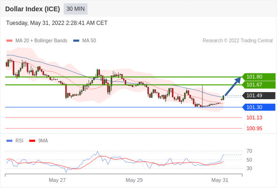Screen dimensions: 277x188
Task: Click the May 27 date axis label
Action: (57, 180)
